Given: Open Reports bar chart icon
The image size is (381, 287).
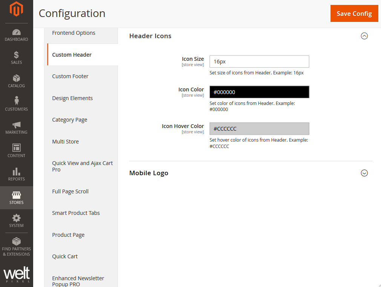Looking at the screenshot, I should pos(16,171).
